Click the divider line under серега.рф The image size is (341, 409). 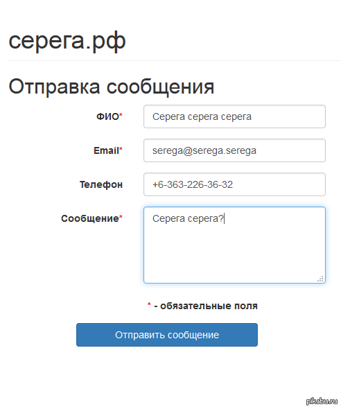(175, 60)
